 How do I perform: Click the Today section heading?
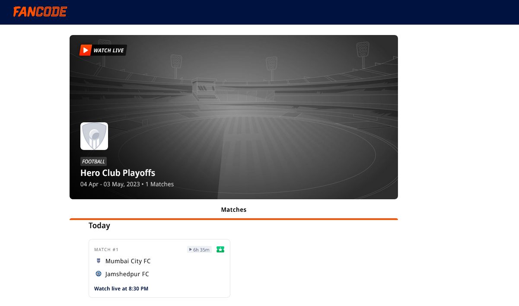[x=99, y=226]
